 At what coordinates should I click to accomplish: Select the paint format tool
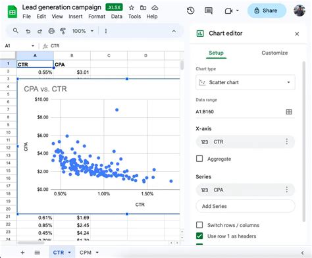pos(63,31)
